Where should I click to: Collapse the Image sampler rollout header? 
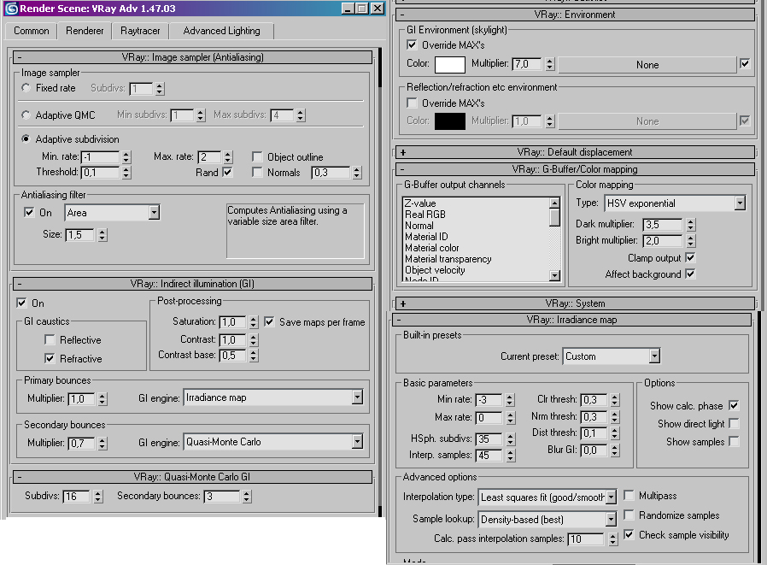tap(192, 57)
